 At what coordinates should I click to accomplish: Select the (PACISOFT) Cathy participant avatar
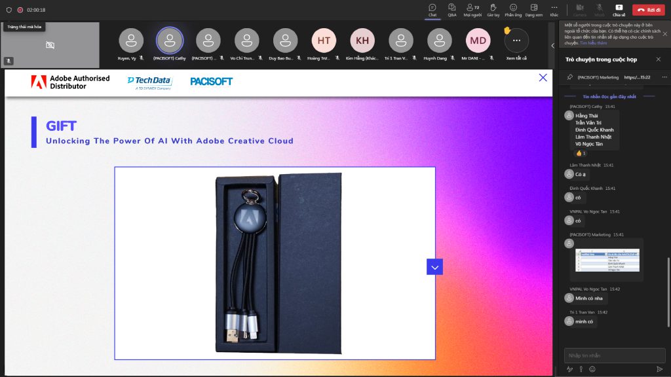pos(170,41)
